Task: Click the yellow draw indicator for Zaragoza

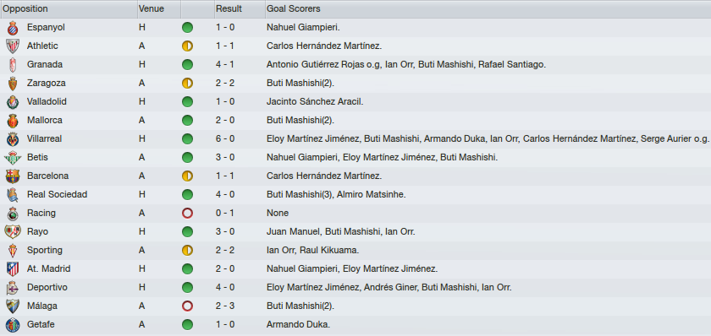Action: click(x=187, y=84)
